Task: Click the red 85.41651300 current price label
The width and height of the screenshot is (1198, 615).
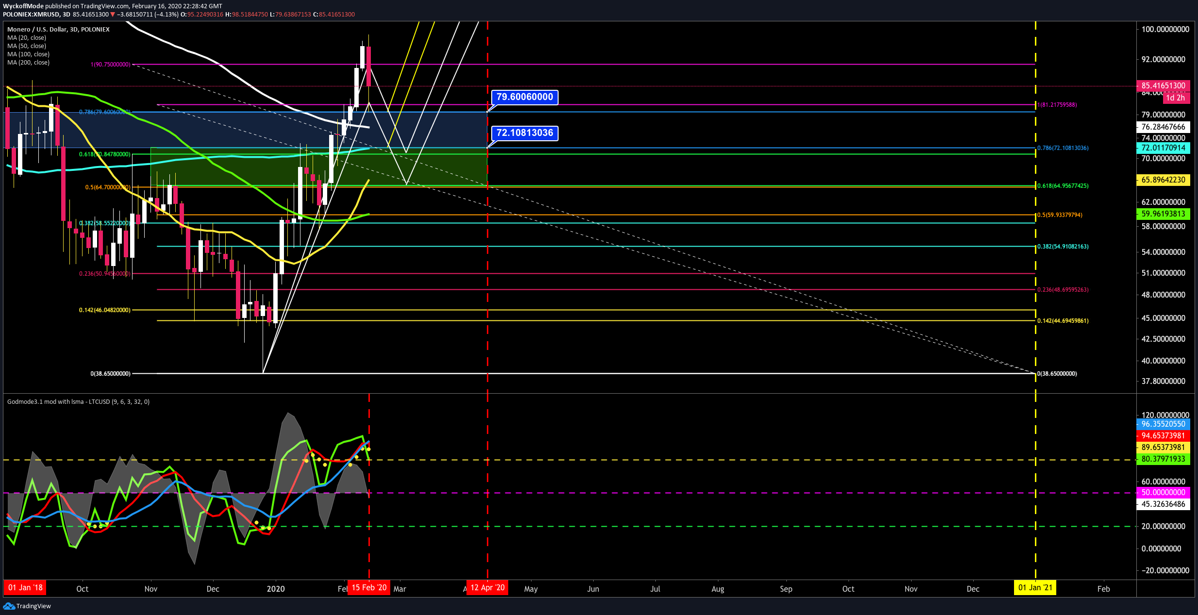Action: (1163, 85)
